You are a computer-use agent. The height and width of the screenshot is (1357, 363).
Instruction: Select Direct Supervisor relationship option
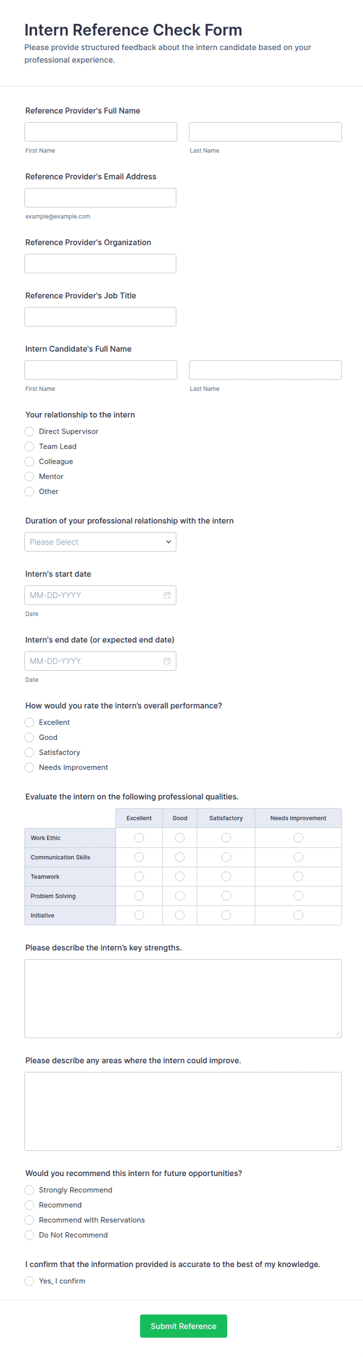point(30,431)
